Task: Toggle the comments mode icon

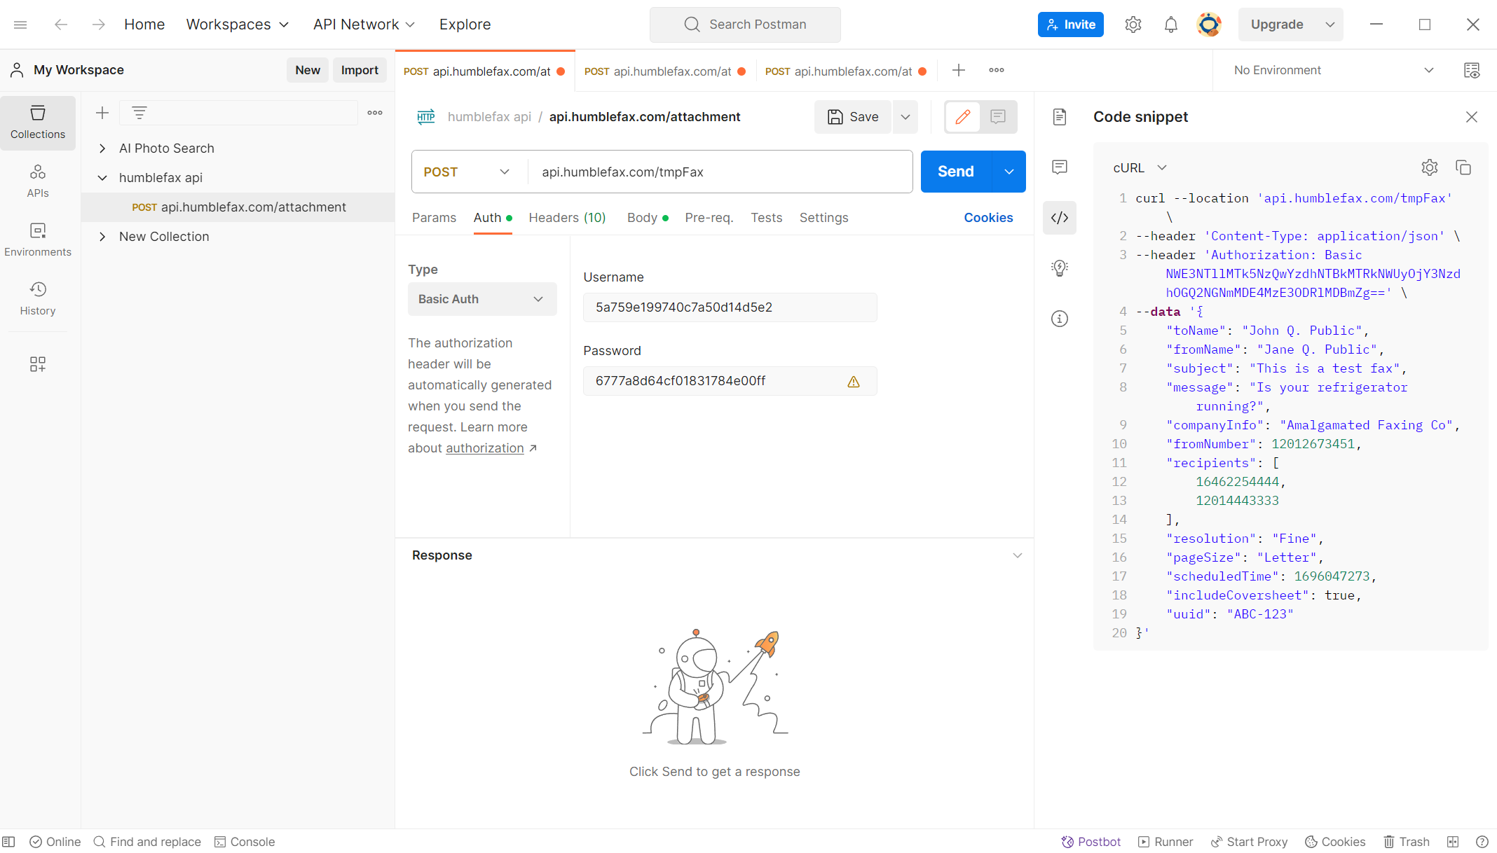Action: tap(997, 117)
